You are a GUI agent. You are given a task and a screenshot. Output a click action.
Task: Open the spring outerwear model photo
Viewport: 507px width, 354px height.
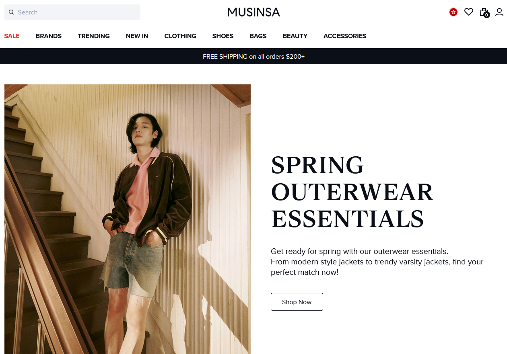[128, 219]
